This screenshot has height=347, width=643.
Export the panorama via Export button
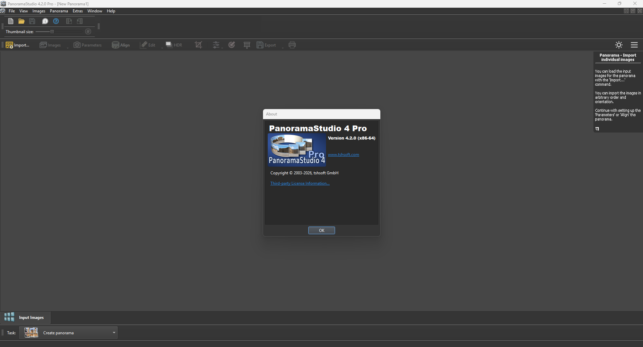click(x=266, y=45)
